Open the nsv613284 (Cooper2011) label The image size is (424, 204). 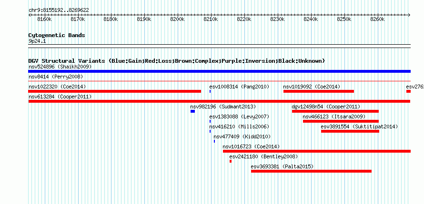(60, 97)
